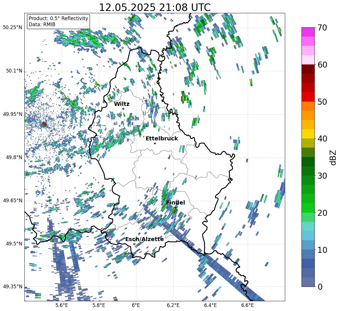Click the Findel station label
340x311 pixels.
pos(175,203)
